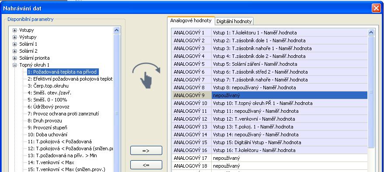
Task: Select 11: T.pokojová < Požadovaná
Action: [59, 142]
